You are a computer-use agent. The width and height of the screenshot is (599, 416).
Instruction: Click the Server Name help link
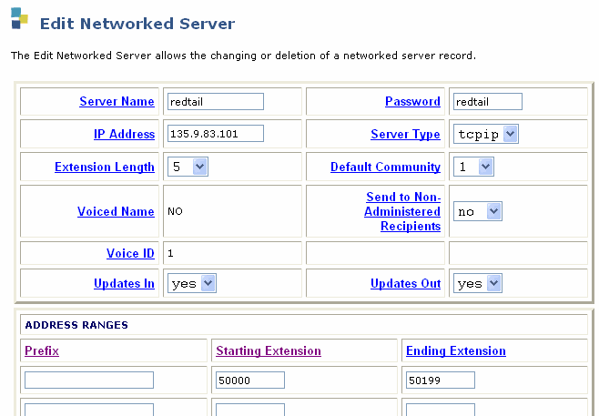(117, 101)
